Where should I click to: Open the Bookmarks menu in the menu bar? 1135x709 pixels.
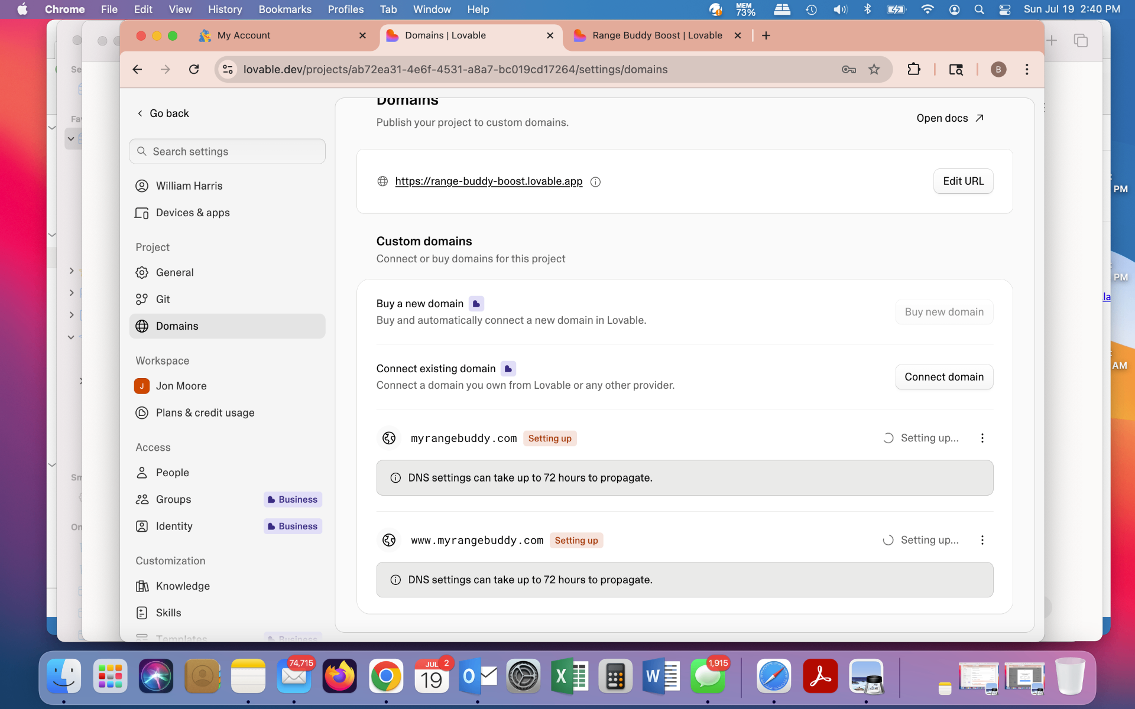285,9
